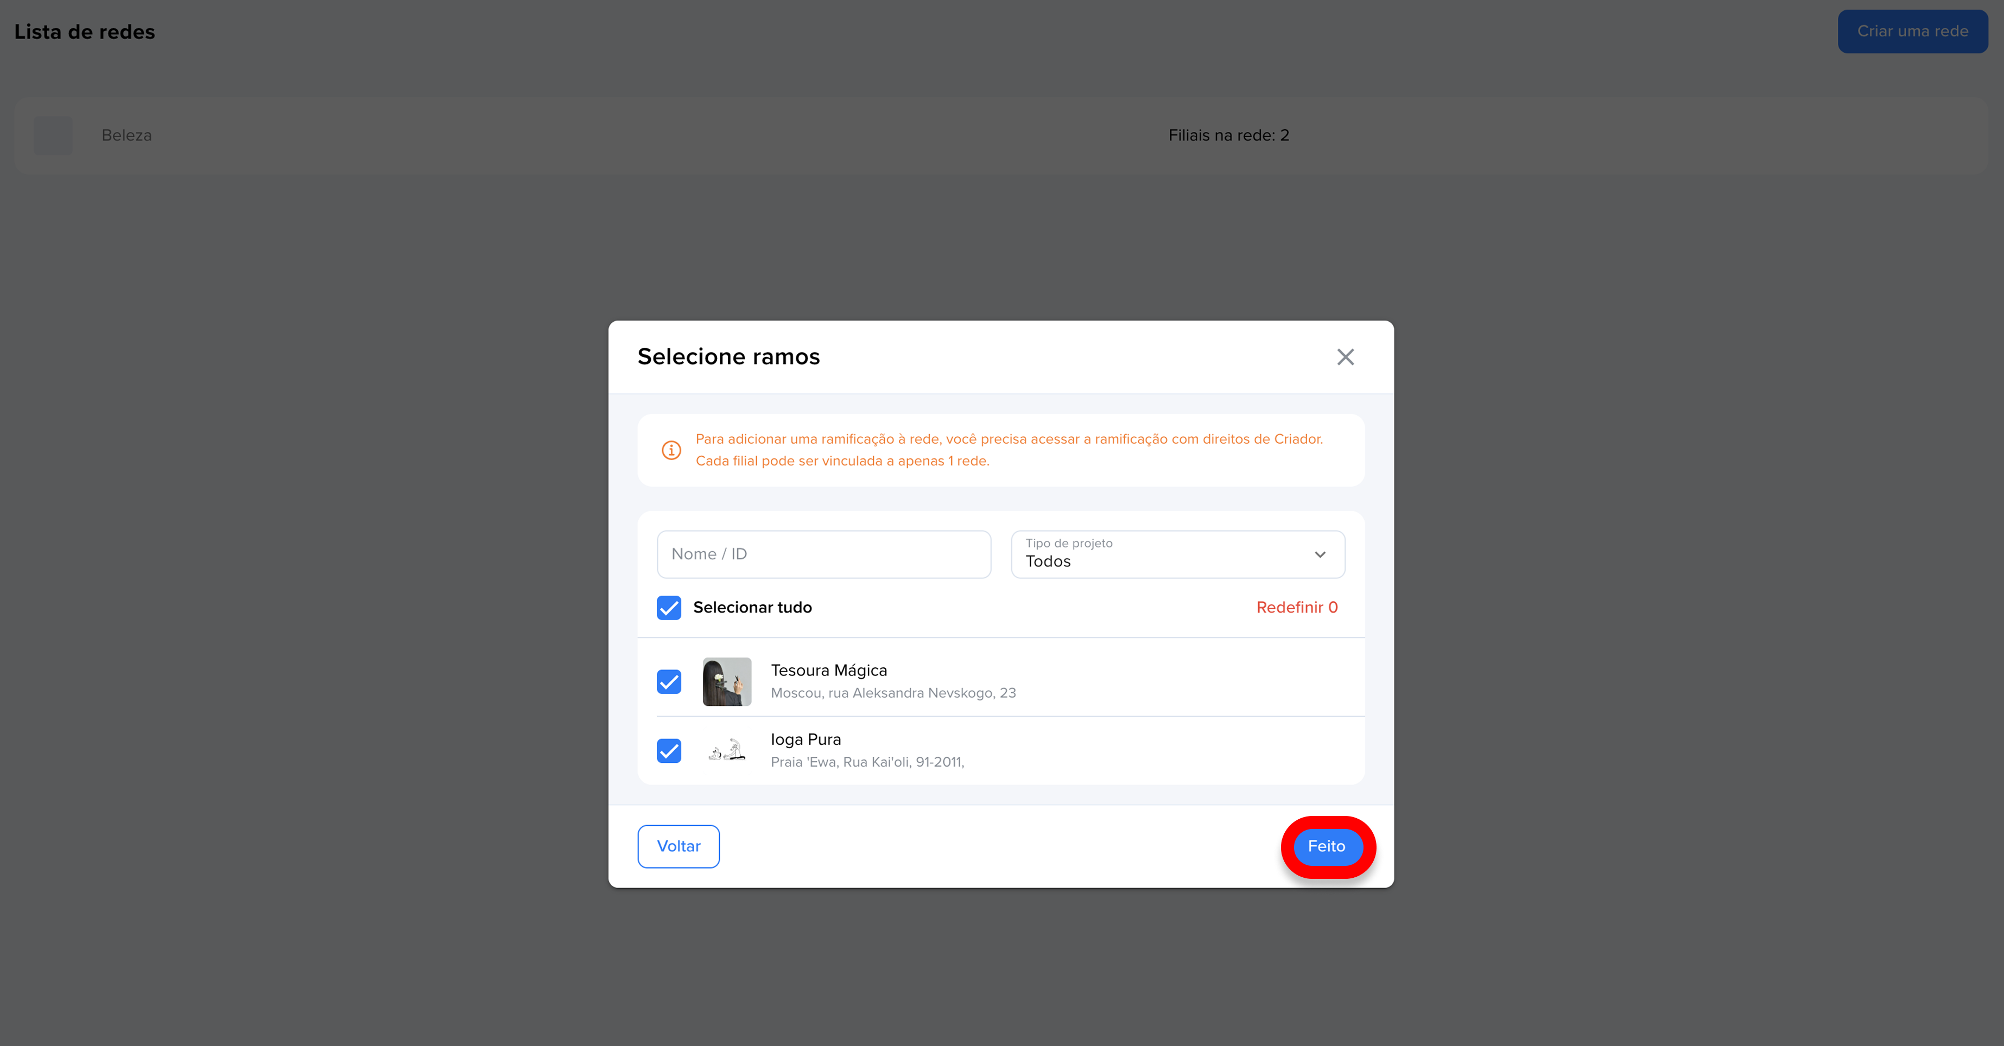Screen dimensions: 2004x1046
Task: Click the orange info icon in the notice
Action: (670, 450)
